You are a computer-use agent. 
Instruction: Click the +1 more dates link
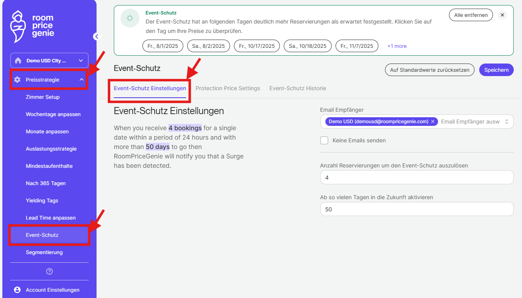pyautogui.click(x=397, y=46)
